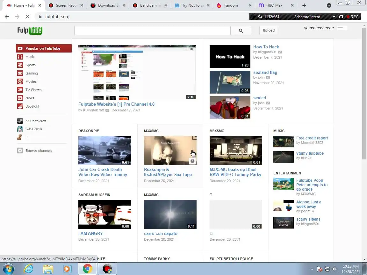This screenshot has width=367, height=275.
Task: Open Windows Media Player from taskbar
Action: [67, 269]
